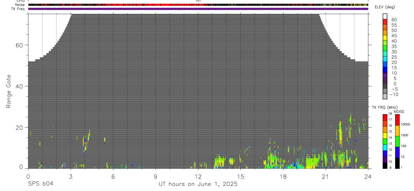The image size is (414, 191).
Task: Click the light gray bottom ELEV segment
Action: [x=385, y=96]
